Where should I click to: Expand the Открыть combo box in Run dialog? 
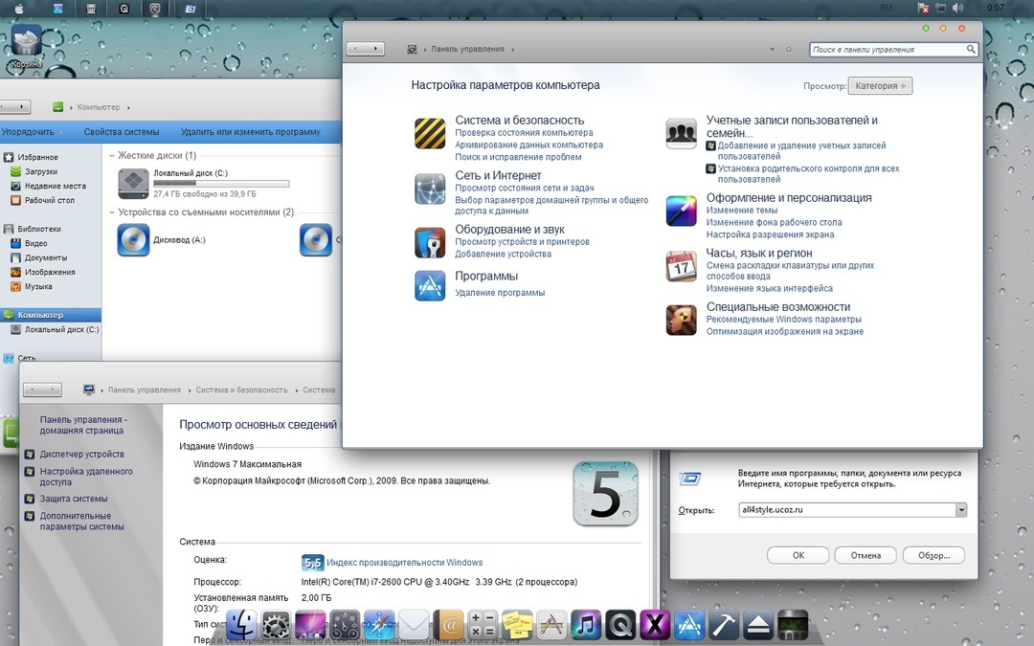click(960, 510)
